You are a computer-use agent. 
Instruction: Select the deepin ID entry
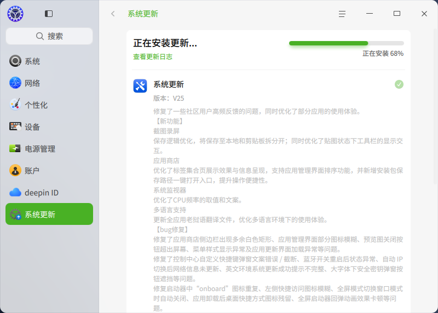point(49,193)
